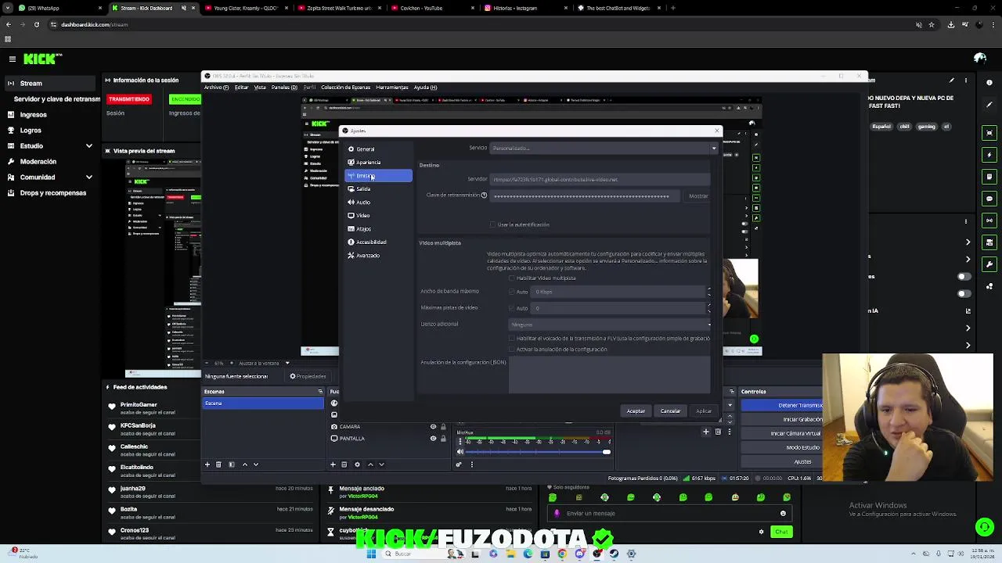The image size is (1002, 563).
Task: Add a new scene with plus icon
Action: (207, 464)
